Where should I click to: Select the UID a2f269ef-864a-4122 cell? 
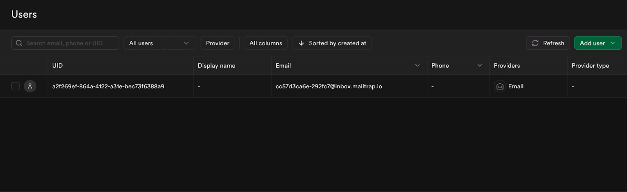tap(108, 86)
